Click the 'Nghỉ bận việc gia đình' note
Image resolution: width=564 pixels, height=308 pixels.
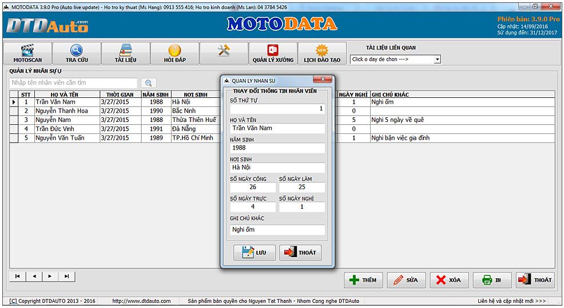[x=463, y=138]
